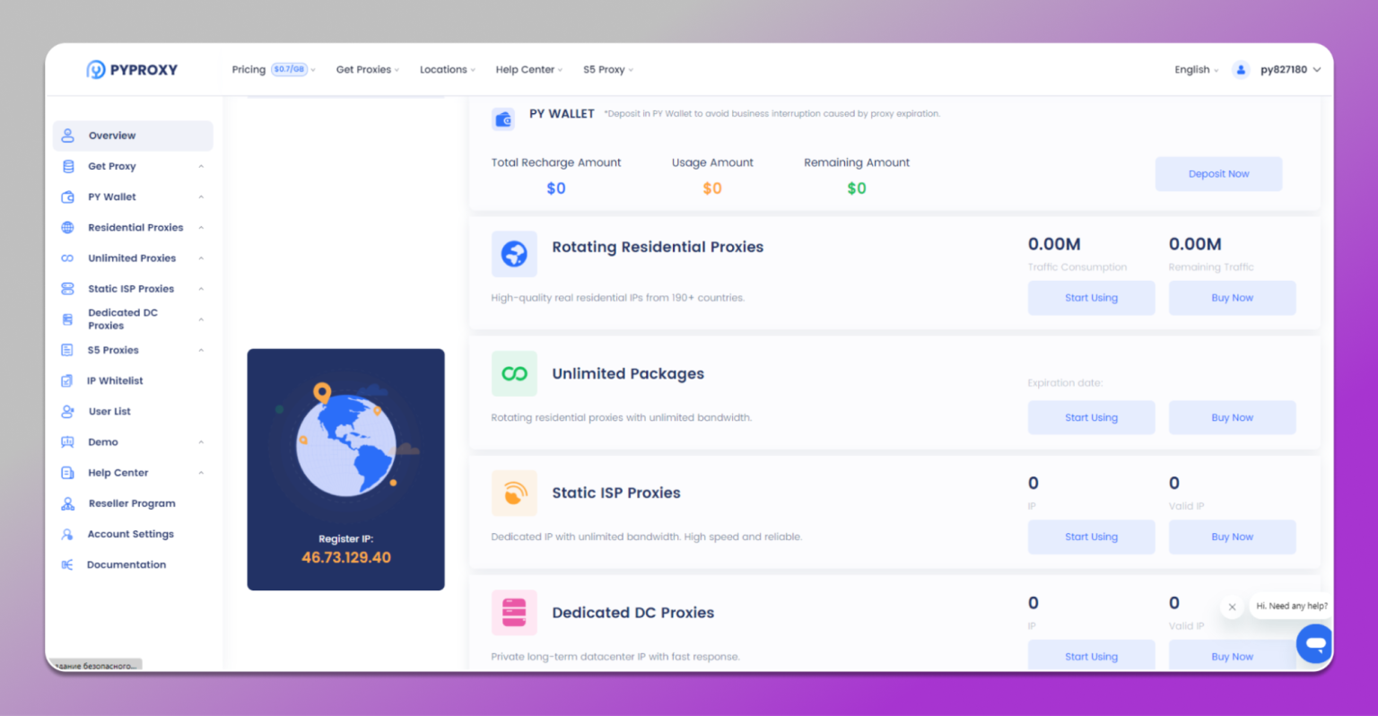The height and width of the screenshot is (716, 1378).
Task: Click the PYPROXY logo
Action: click(131, 69)
